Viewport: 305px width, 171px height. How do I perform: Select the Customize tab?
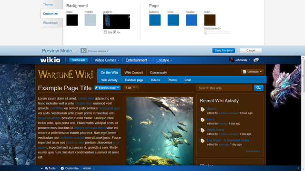click(51, 14)
